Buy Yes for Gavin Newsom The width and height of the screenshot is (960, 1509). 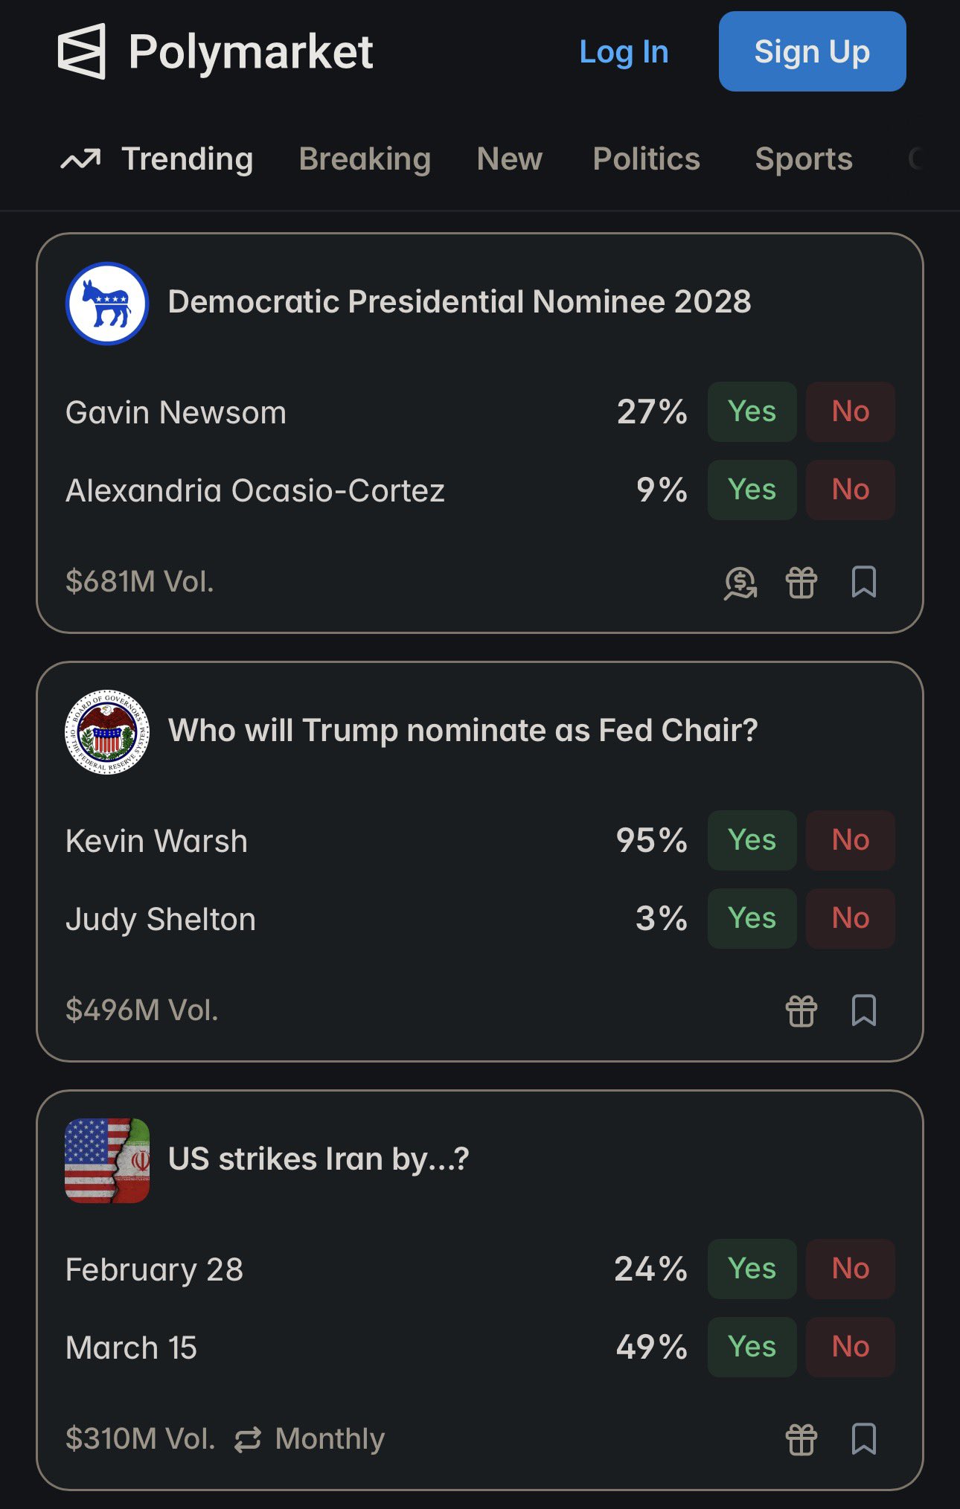[752, 411]
